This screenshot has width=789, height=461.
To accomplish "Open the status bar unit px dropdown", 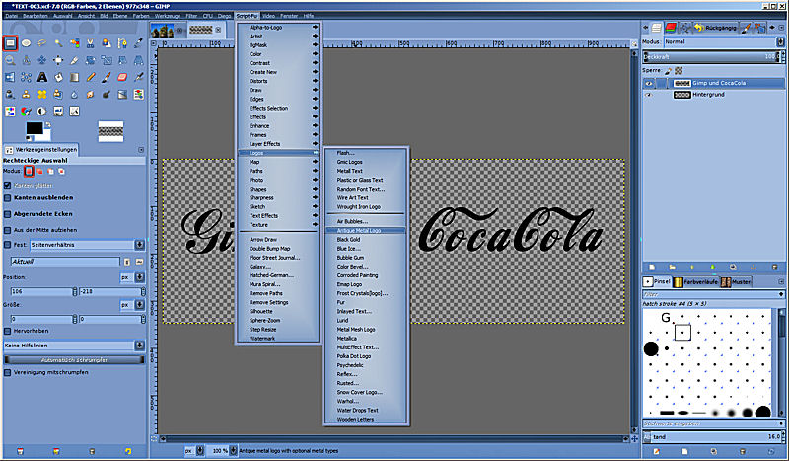I will click(194, 450).
